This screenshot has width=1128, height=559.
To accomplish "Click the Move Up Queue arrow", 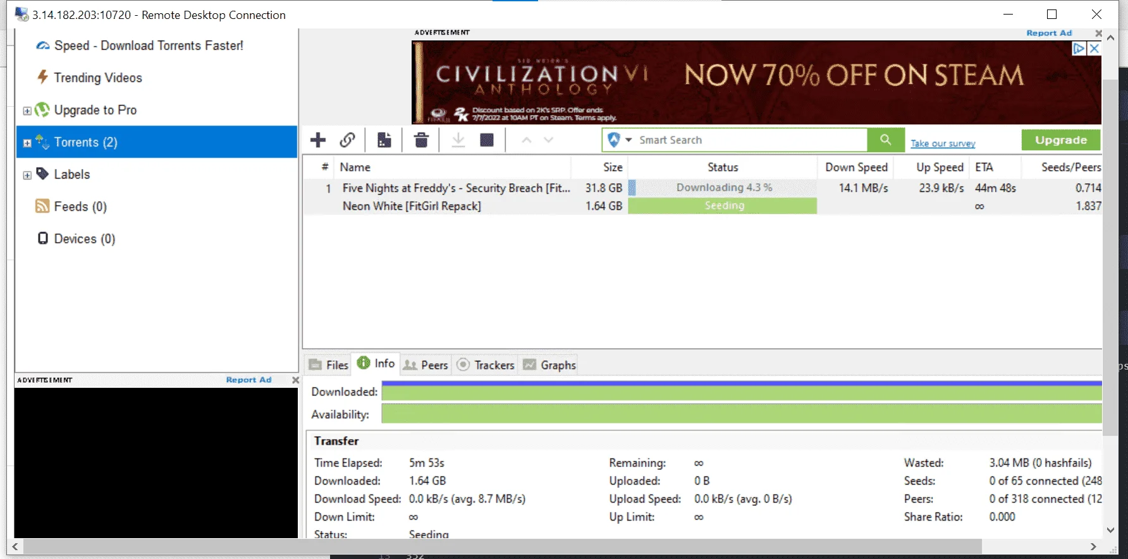I will pos(527,140).
